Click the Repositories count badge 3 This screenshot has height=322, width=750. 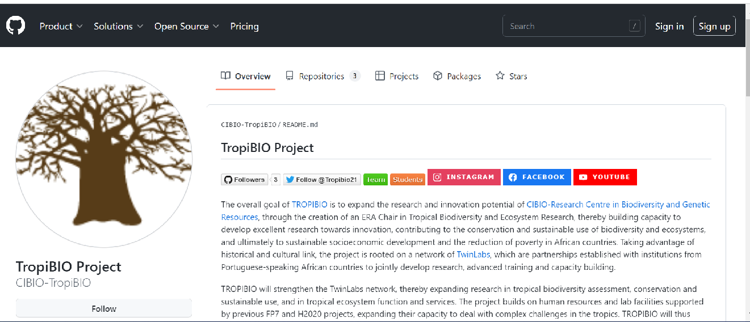[x=355, y=76]
